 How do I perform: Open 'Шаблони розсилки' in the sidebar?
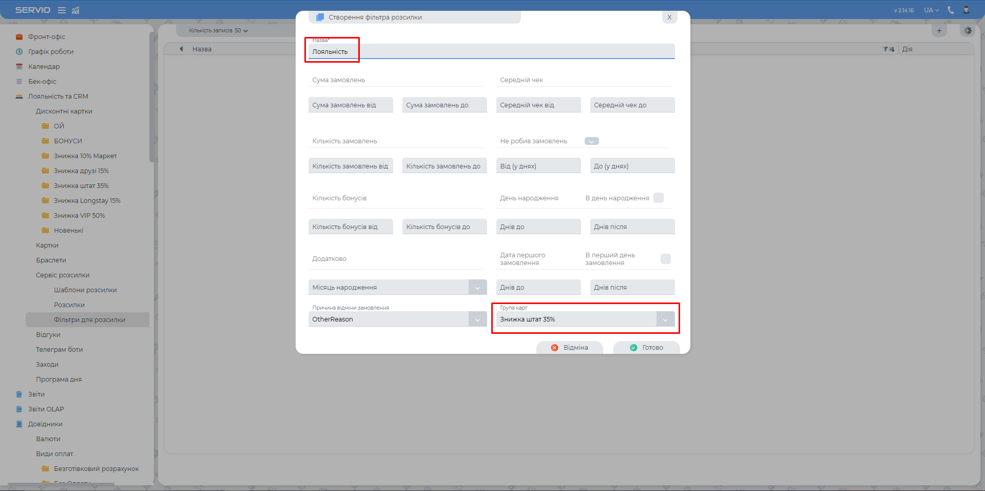(x=85, y=290)
